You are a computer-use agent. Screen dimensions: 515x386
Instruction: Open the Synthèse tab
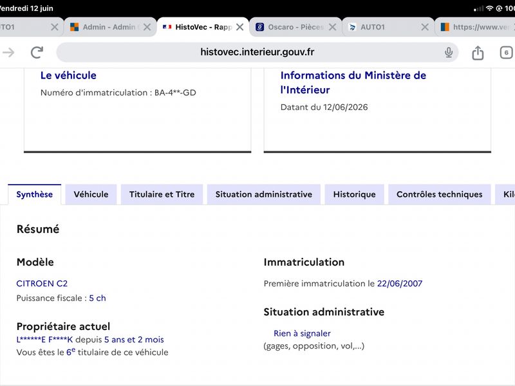[35, 194]
